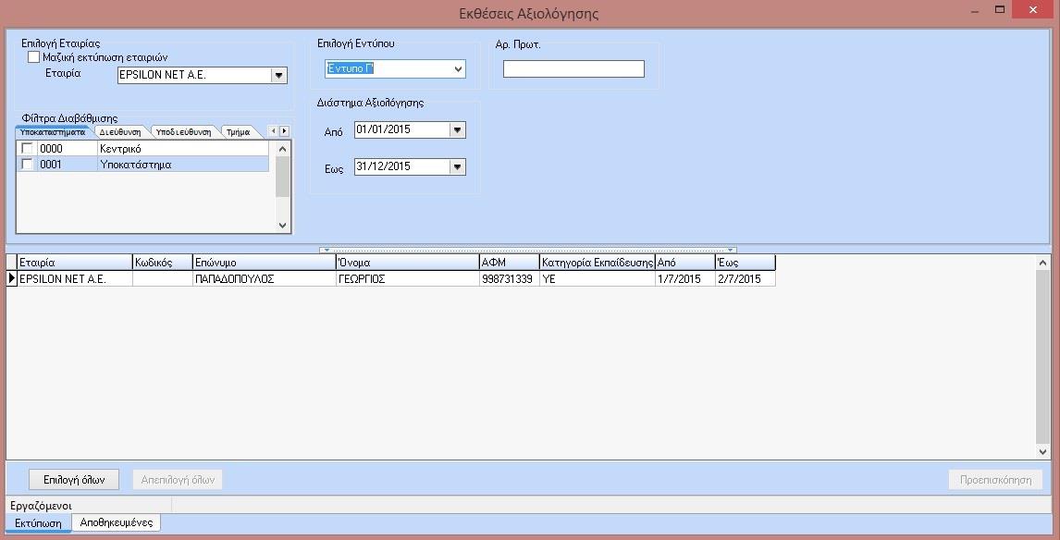Image resolution: width=1060 pixels, height=540 pixels.
Task: Click the tab strip scroll-left arrow
Action: coord(273,131)
